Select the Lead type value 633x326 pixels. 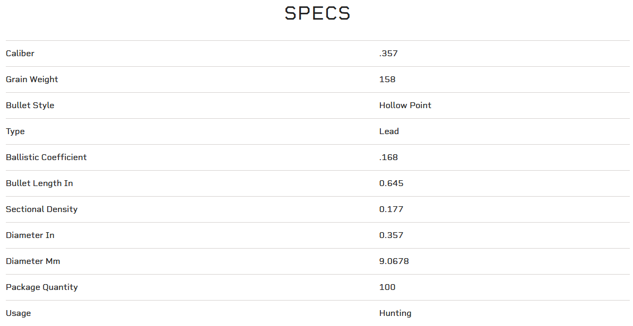389,131
